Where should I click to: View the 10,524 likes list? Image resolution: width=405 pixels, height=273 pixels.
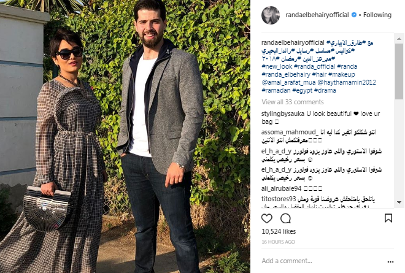(x=279, y=231)
